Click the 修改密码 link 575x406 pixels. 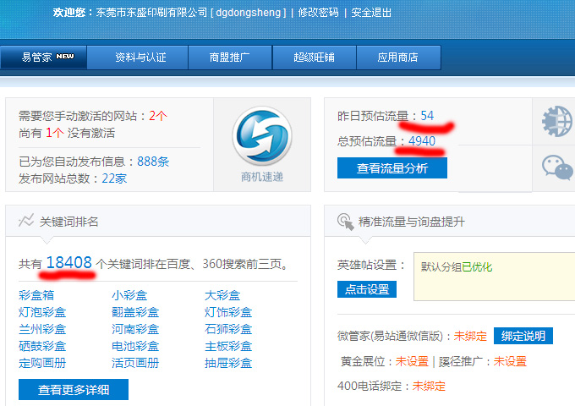coord(318,13)
